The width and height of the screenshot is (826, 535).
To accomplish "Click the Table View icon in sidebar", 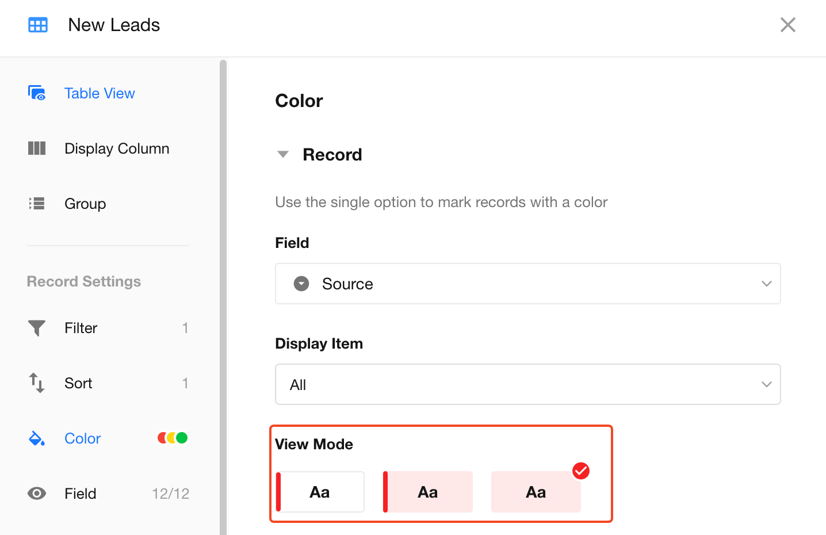I will (37, 93).
